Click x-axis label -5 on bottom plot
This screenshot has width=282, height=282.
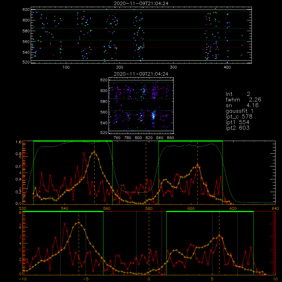click(x=86, y=279)
